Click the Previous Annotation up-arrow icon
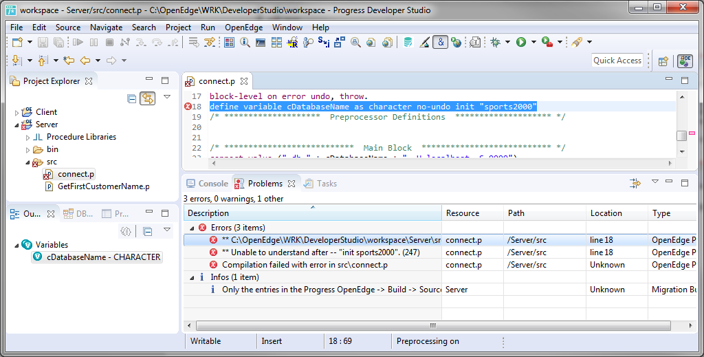 click(x=43, y=60)
